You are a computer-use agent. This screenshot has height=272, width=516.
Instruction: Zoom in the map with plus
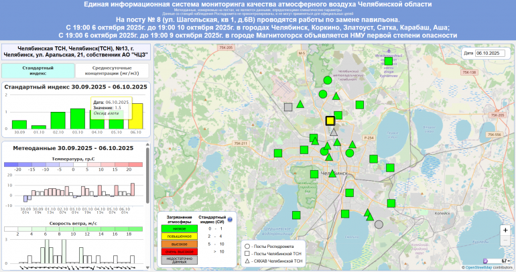(x=505, y=230)
